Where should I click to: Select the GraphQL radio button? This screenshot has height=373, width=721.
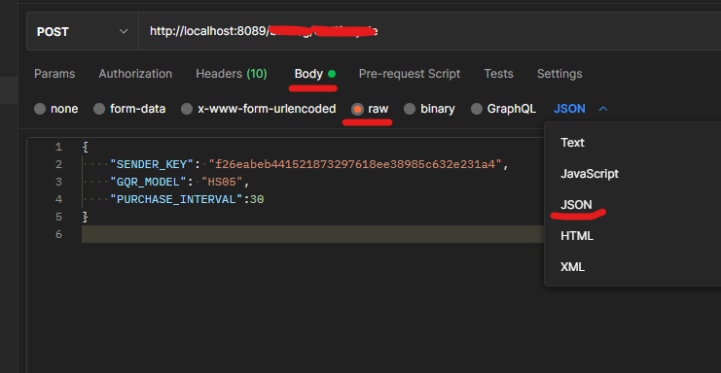pos(477,109)
